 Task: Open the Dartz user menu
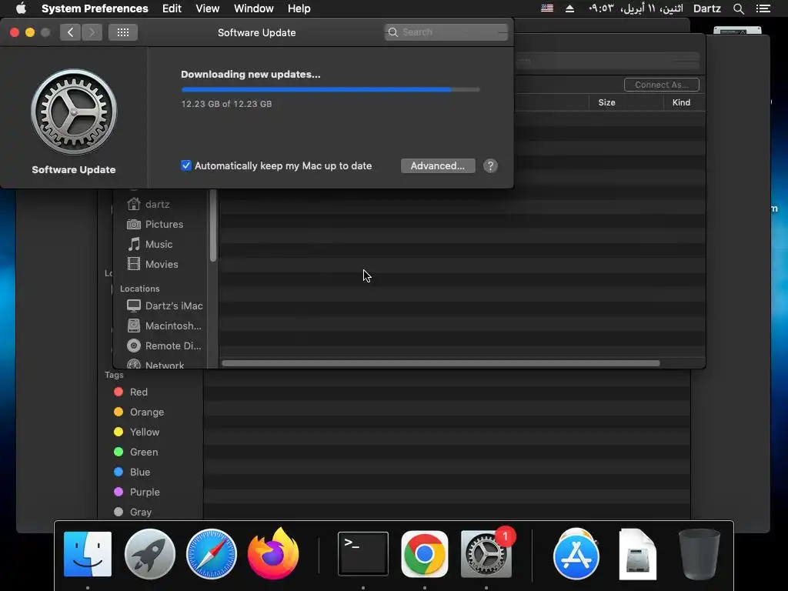tap(707, 8)
